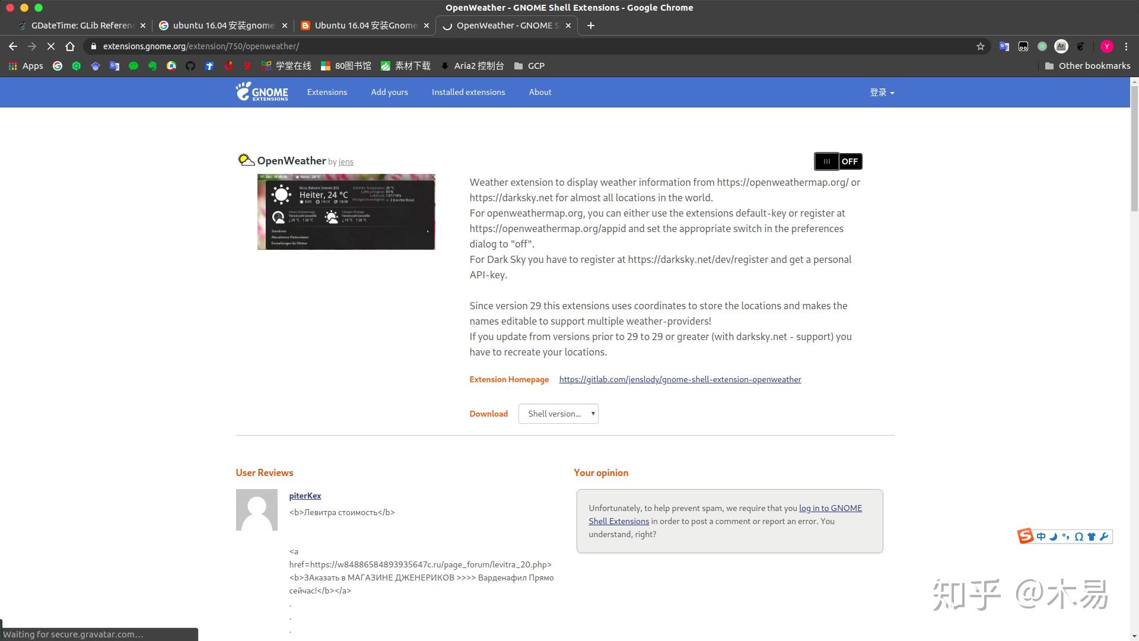Open the Aria2 控制台 bookmark
The image size is (1139, 641).
pos(472,66)
